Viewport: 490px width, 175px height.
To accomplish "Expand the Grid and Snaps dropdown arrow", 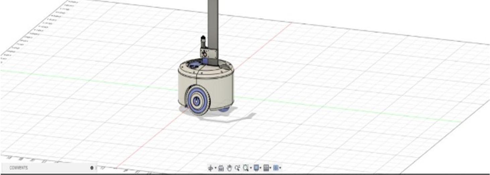I will [x=270, y=168].
